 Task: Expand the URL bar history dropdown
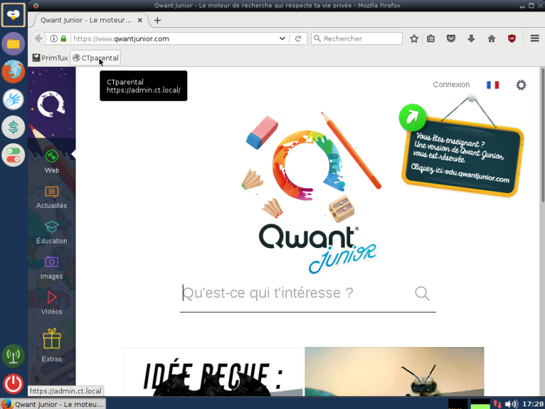pos(282,39)
